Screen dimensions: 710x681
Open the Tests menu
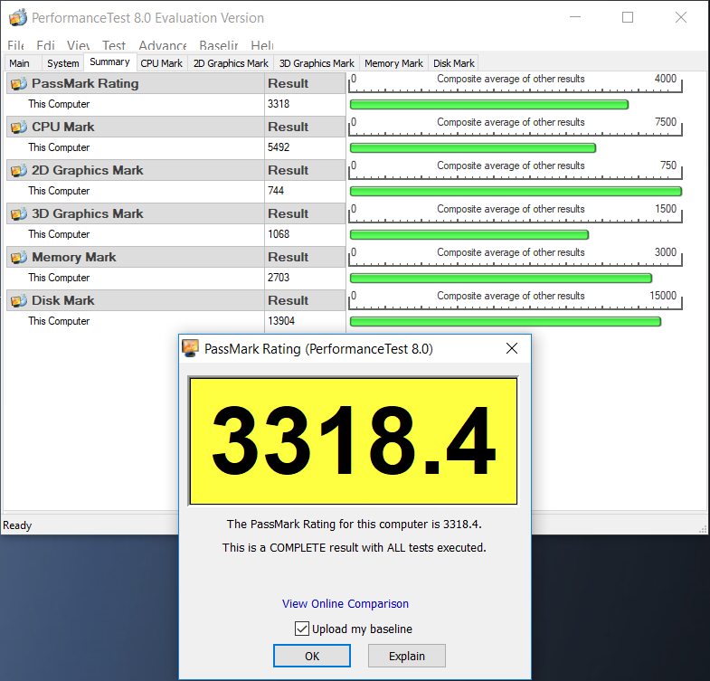(x=114, y=45)
